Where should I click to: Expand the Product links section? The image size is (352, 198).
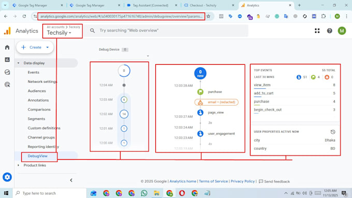pos(19,165)
